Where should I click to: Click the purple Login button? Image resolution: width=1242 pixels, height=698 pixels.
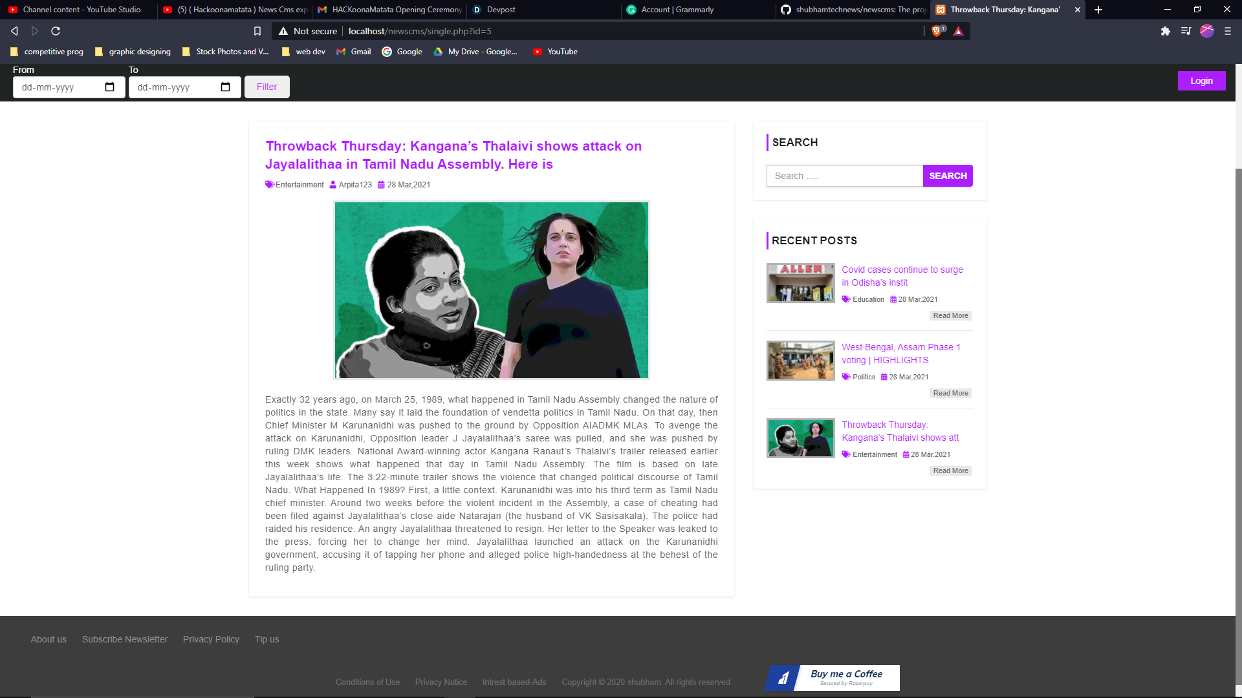point(1201,81)
